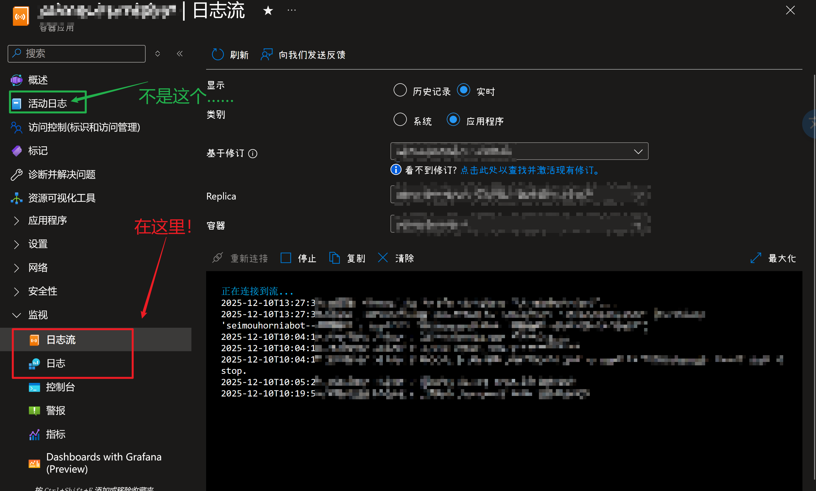This screenshot has width=816, height=491.
Task: Open the 活动日志 sidebar entry
Action: tap(47, 103)
